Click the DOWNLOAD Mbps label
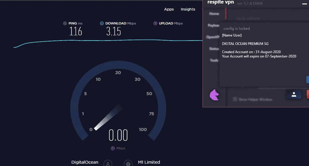This screenshot has width=309, height=166. pos(121,23)
